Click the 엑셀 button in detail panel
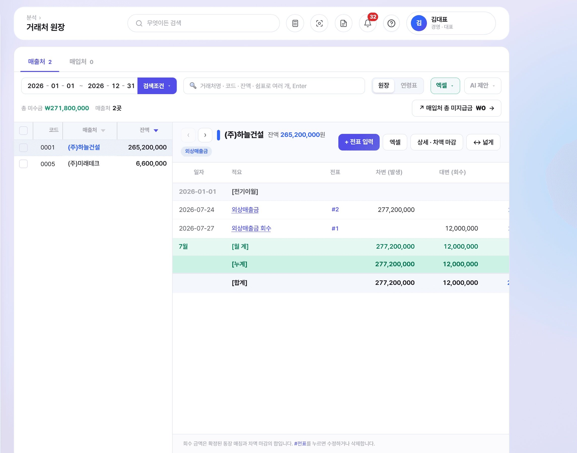The image size is (577, 453). click(x=395, y=142)
